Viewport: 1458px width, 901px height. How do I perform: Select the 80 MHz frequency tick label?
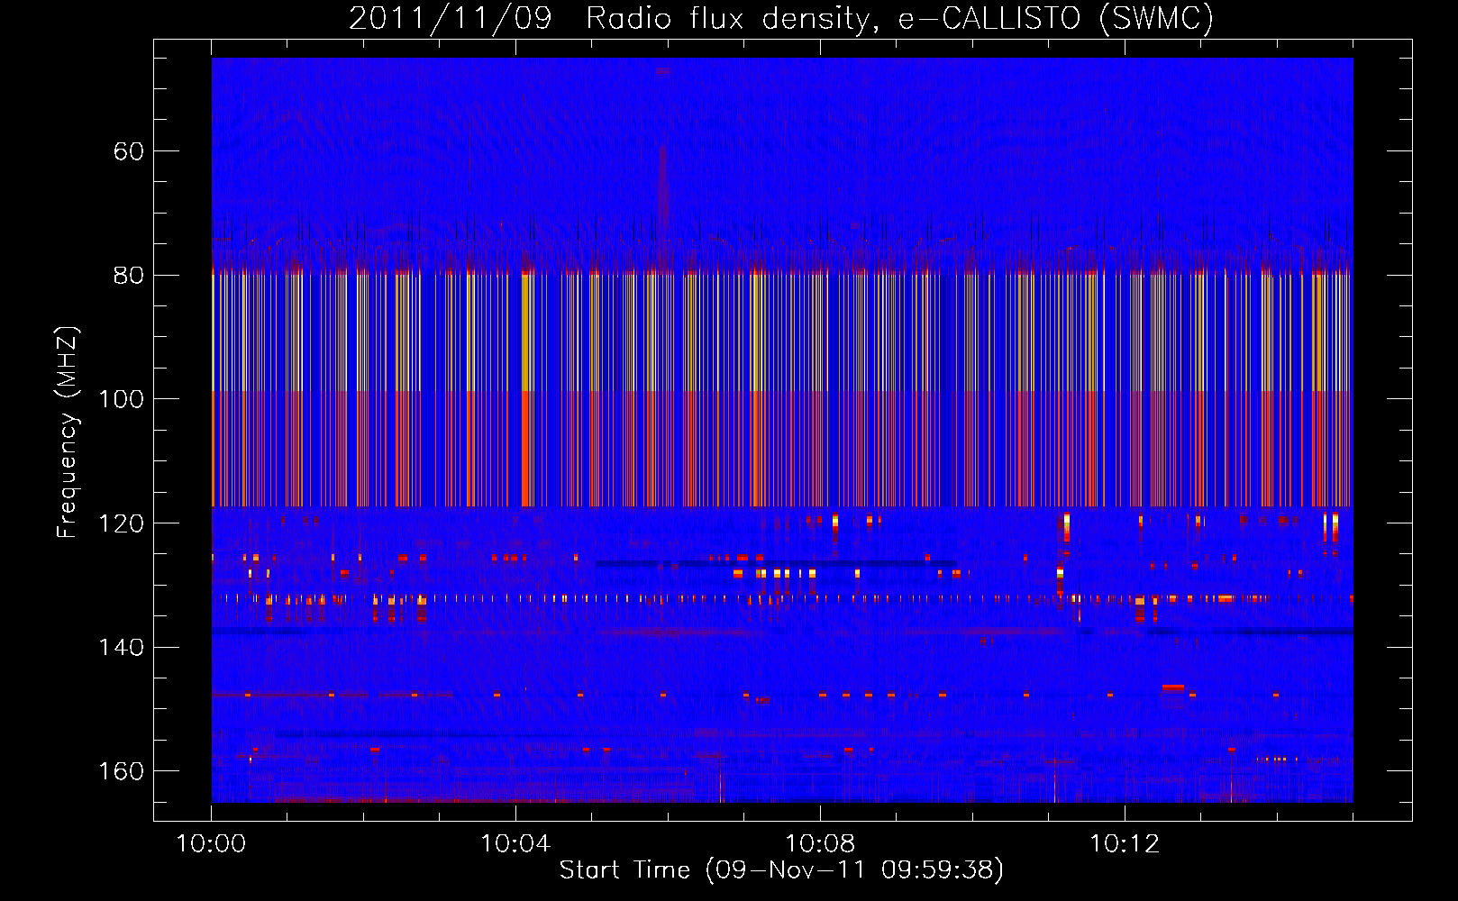coord(129,276)
